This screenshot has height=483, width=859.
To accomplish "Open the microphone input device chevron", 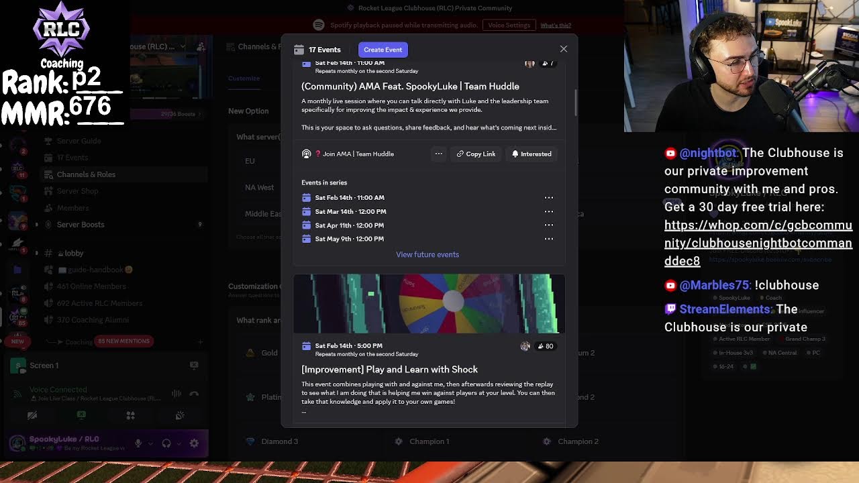I will [150, 443].
